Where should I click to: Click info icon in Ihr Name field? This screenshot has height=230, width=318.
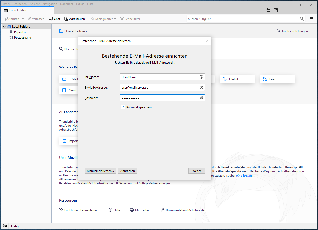[x=201, y=77]
